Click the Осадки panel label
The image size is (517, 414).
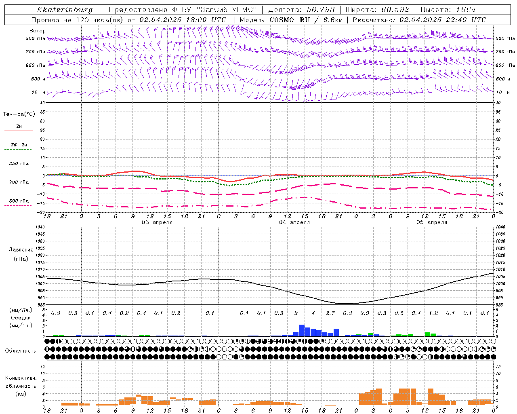pos(21,318)
